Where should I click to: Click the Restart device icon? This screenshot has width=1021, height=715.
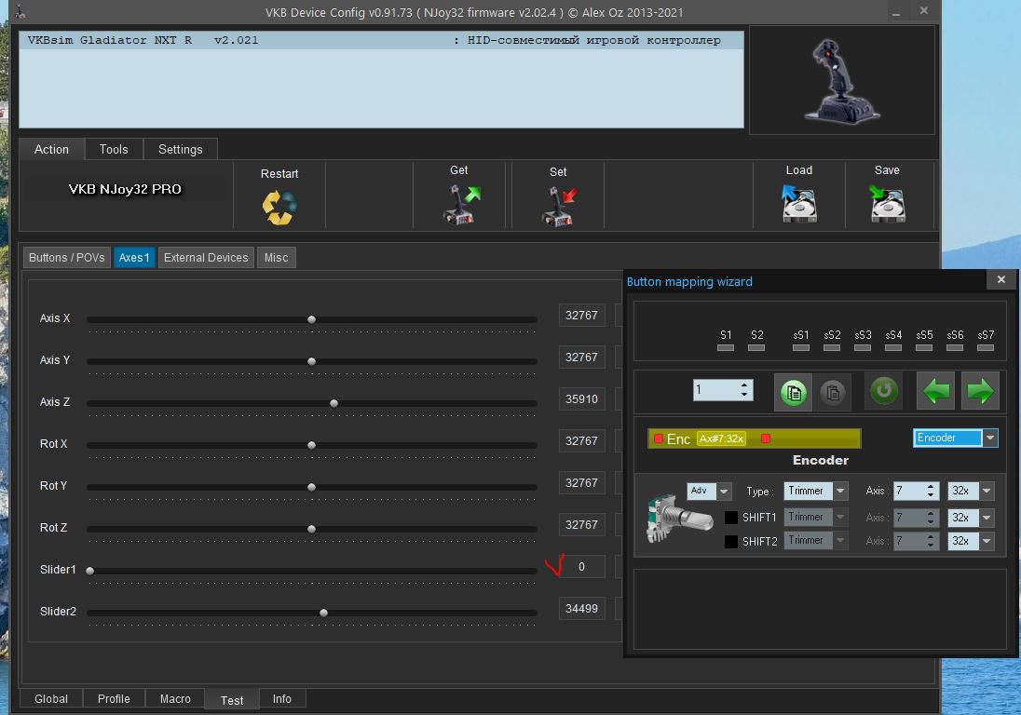click(x=279, y=207)
